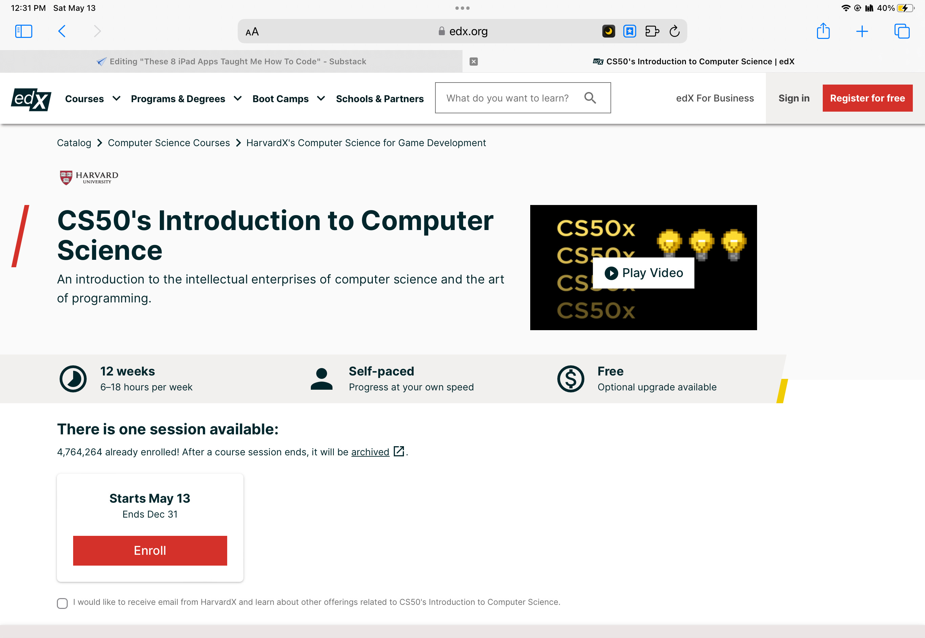Reload the edx.org page
Image resolution: width=925 pixels, height=638 pixels.
tap(674, 31)
